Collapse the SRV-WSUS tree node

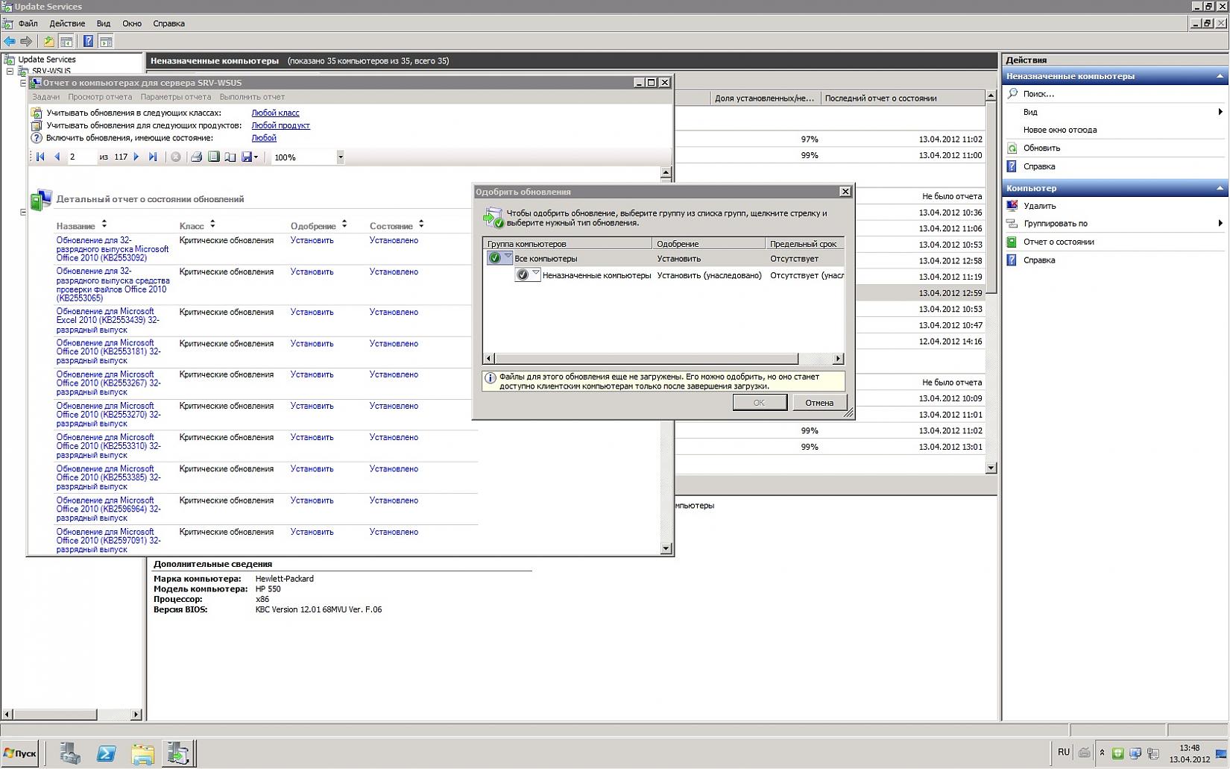click(10, 72)
